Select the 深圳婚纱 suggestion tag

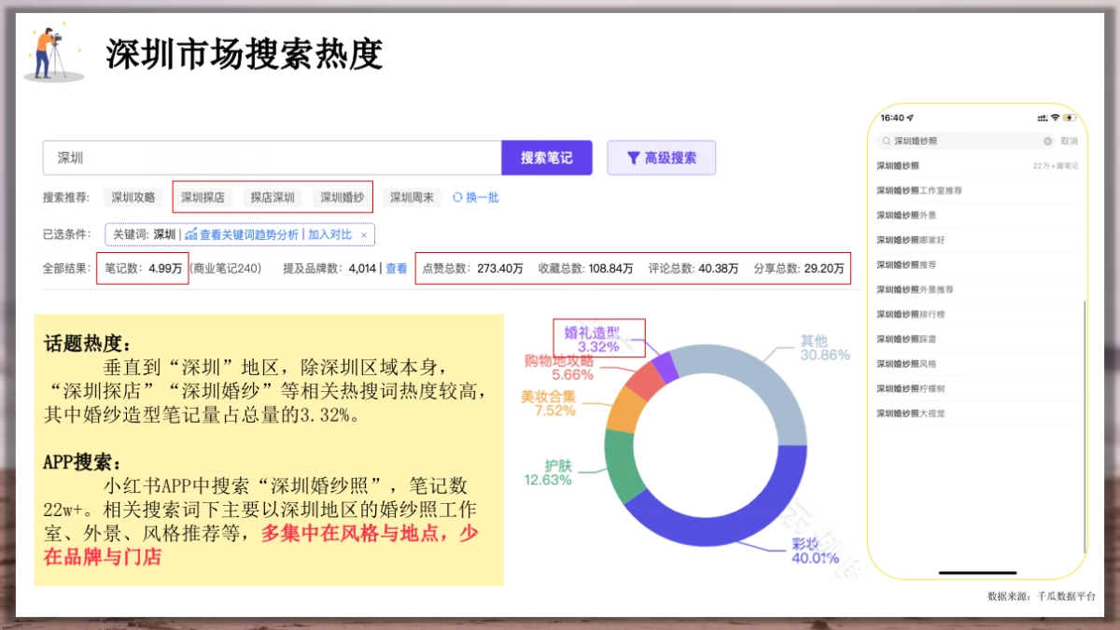click(341, 197)
